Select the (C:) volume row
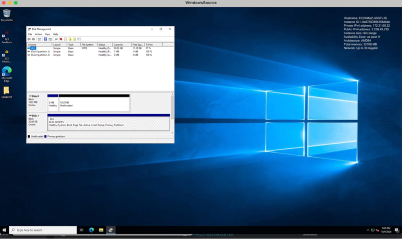Viewport: 403px width, 240px height. click(33, 48)
